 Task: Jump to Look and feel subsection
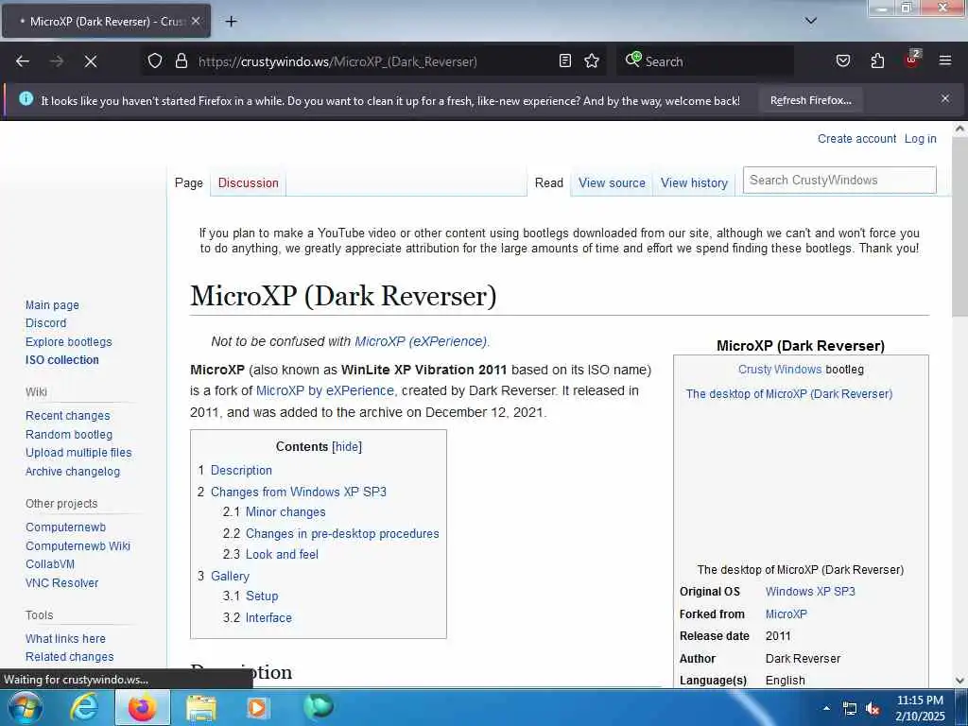coord(282,554)
